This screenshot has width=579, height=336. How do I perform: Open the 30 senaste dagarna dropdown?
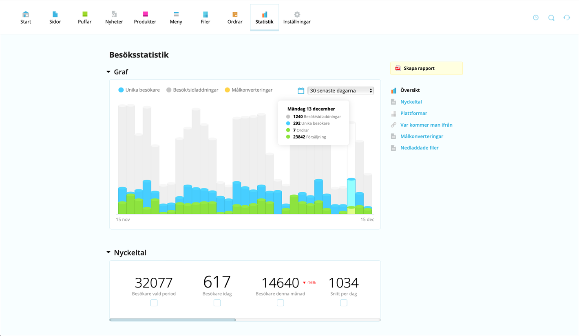coord(341,90)
